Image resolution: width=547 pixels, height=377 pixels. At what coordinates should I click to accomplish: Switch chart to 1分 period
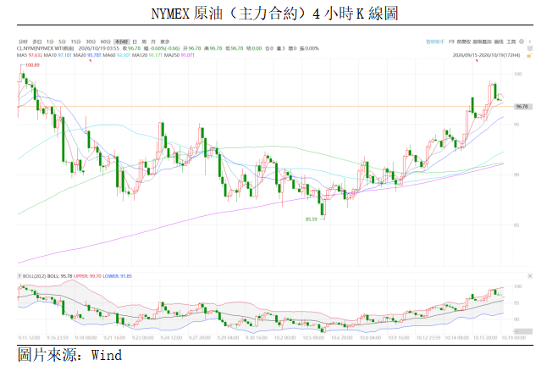pos(50,42)
